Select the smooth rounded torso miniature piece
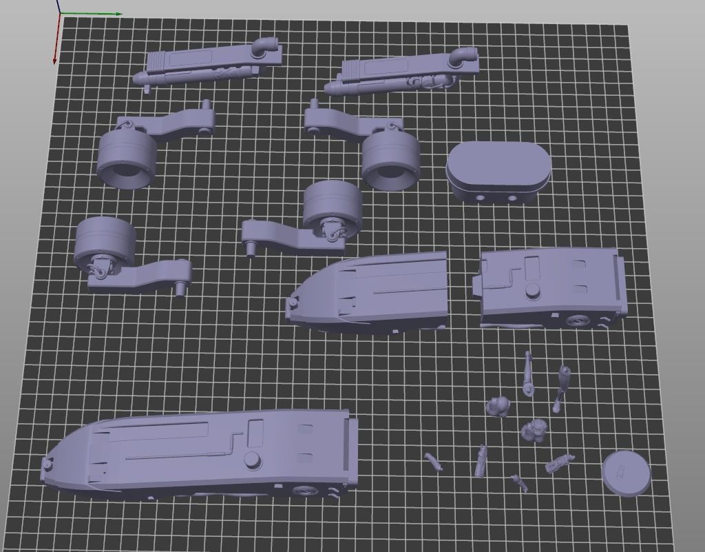The width and height of the screenshot is (705, 552). (497, 407)
